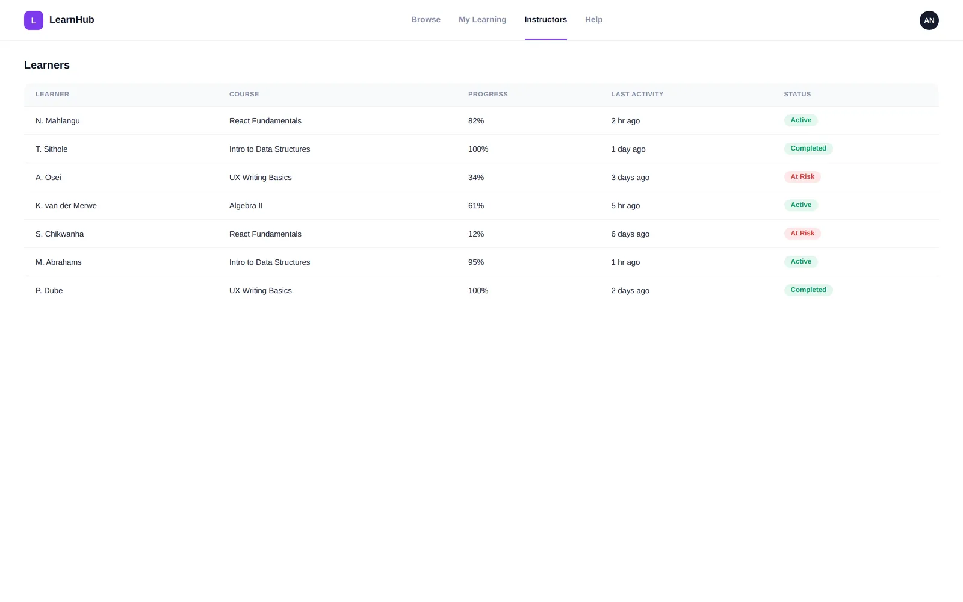Click the 95% progress value
963x602 pixels.
click(x=476, y=262)
